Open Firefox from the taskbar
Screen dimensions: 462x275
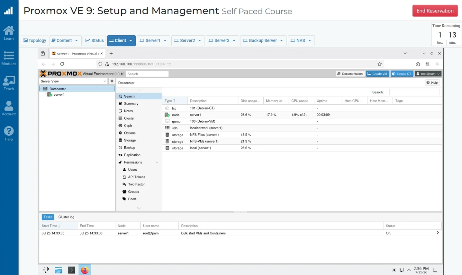point(85,270)
